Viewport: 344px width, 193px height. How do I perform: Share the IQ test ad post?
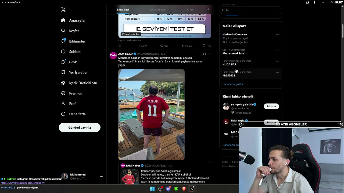(x=209, y=46)
